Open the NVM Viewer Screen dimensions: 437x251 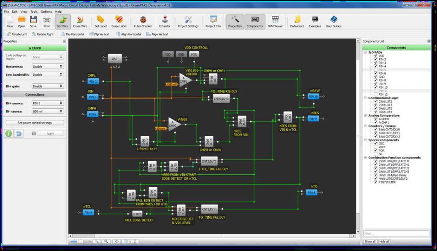point(275,22)
